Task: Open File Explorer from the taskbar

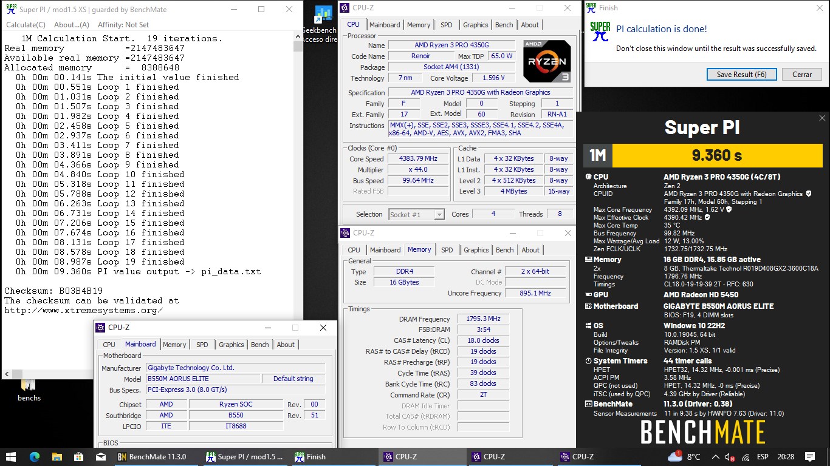Action: click(57, 457)
